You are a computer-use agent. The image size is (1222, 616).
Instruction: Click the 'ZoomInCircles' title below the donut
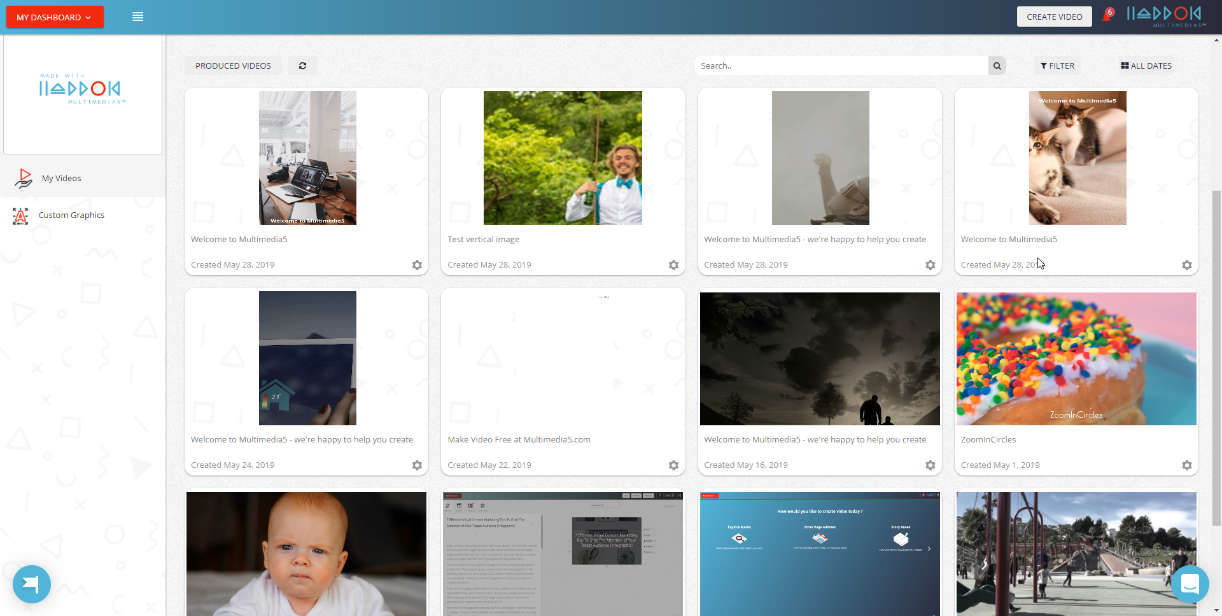(988, 440)
